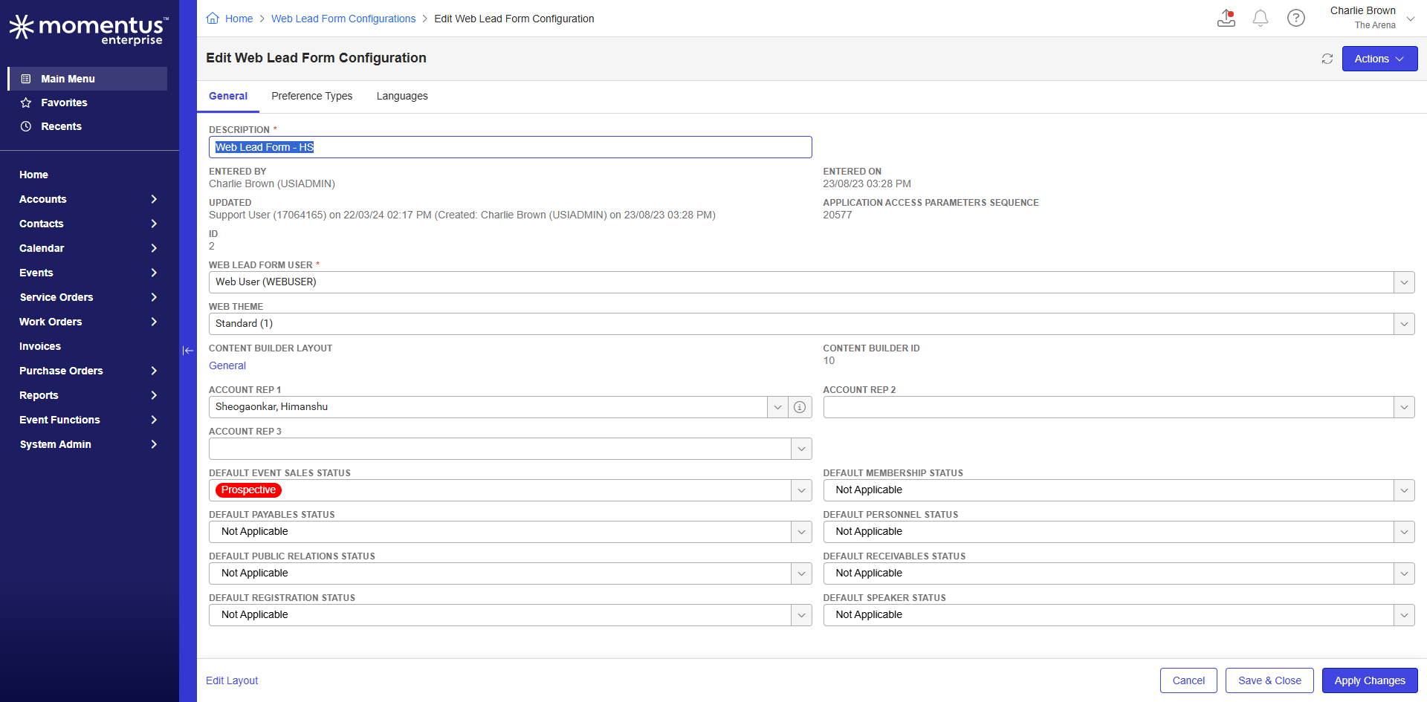Click the Recents clock icon
The width and height of the screenshot is (1427, 702).
[x=26, y=126]
